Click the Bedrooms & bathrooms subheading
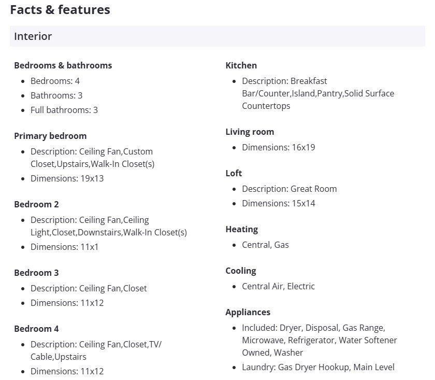435x380 pixels. point(63,65)
